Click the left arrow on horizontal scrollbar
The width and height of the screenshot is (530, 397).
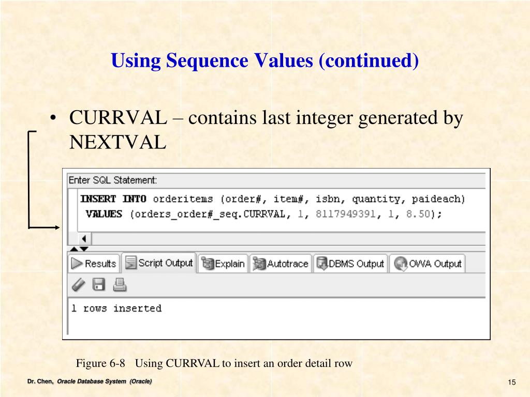84,239
